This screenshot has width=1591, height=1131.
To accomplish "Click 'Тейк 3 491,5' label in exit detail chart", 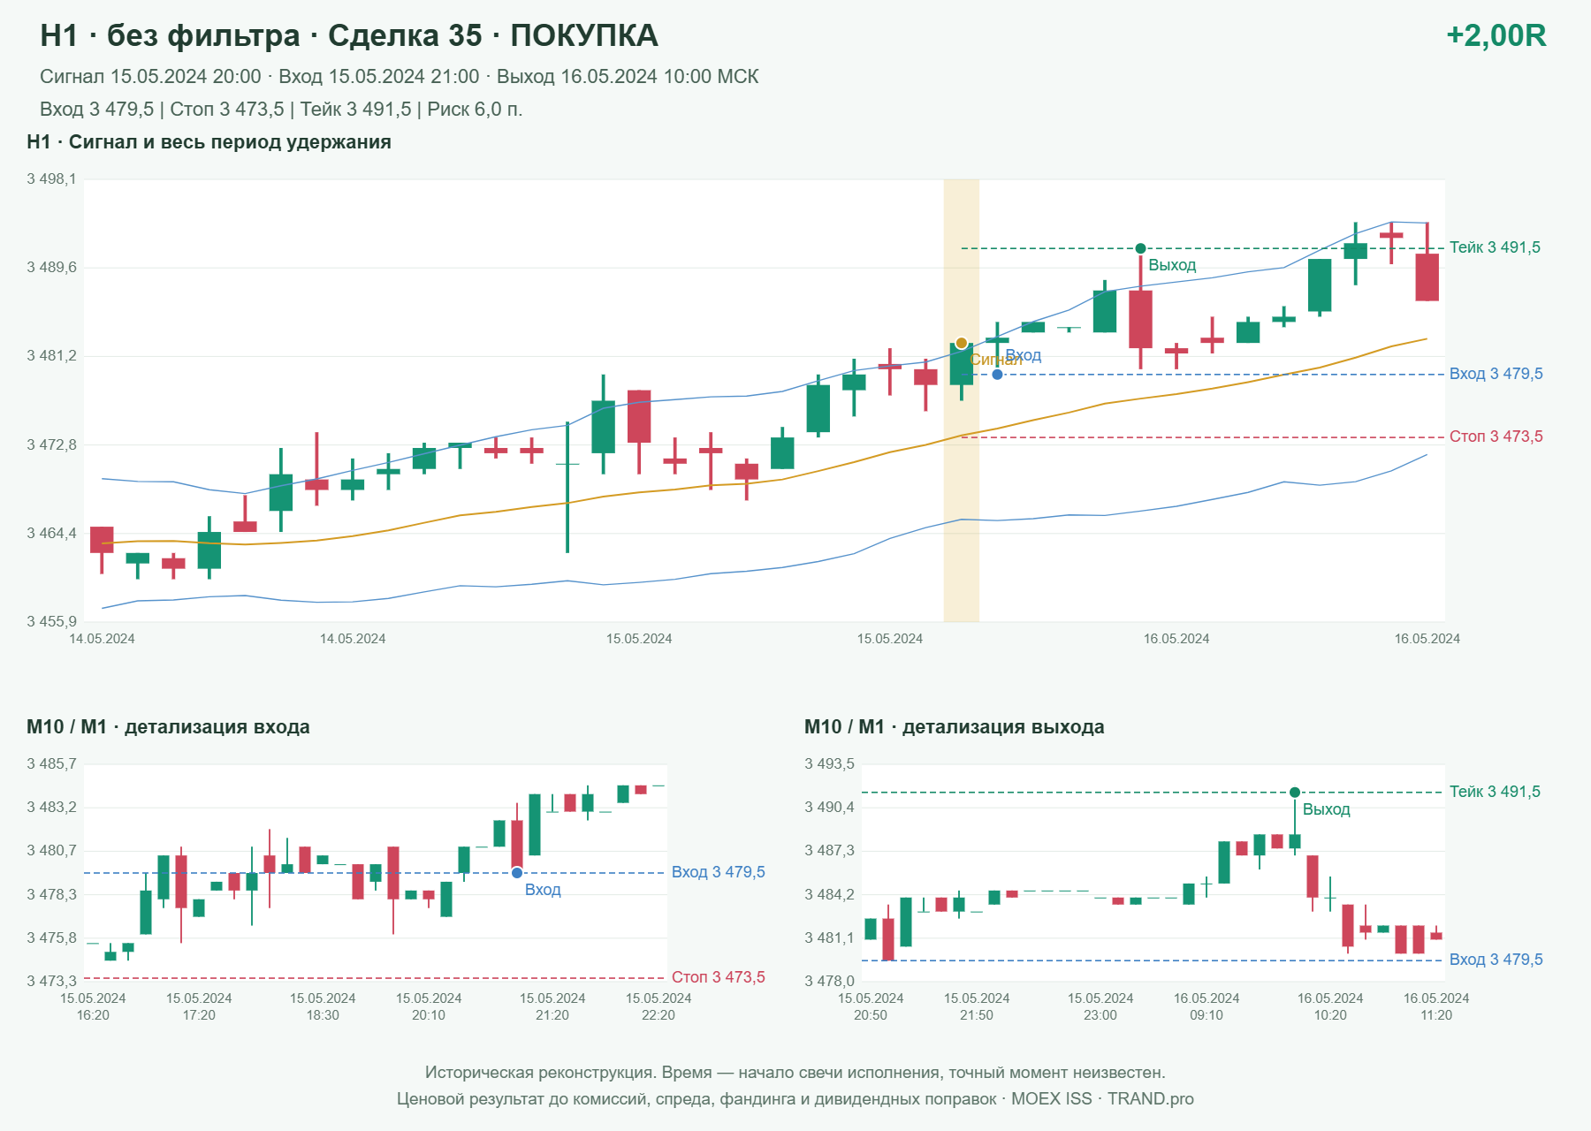I will (1495, 792).
